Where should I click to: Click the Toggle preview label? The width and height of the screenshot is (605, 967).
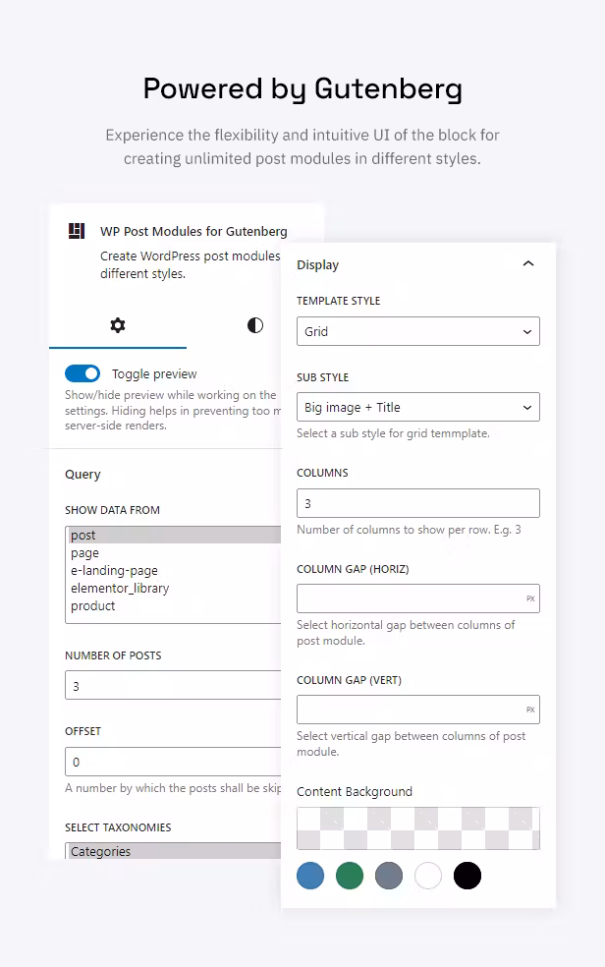[x=154, y=373]
